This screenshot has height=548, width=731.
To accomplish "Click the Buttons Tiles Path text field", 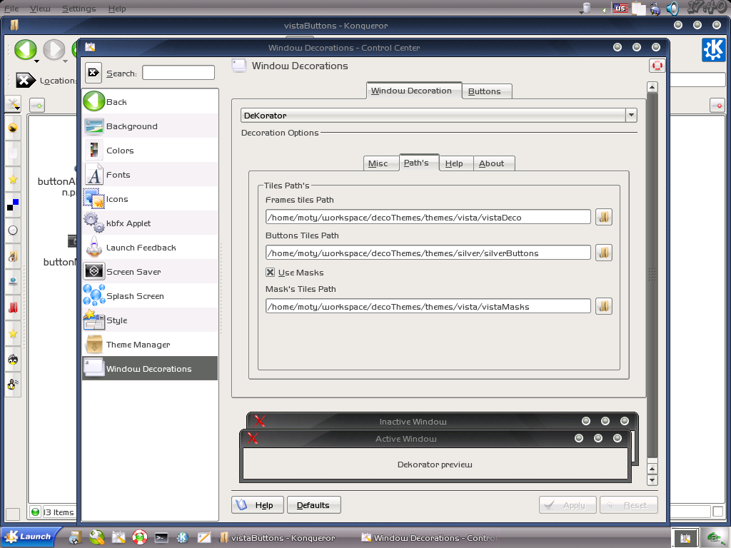I will 428,253.
